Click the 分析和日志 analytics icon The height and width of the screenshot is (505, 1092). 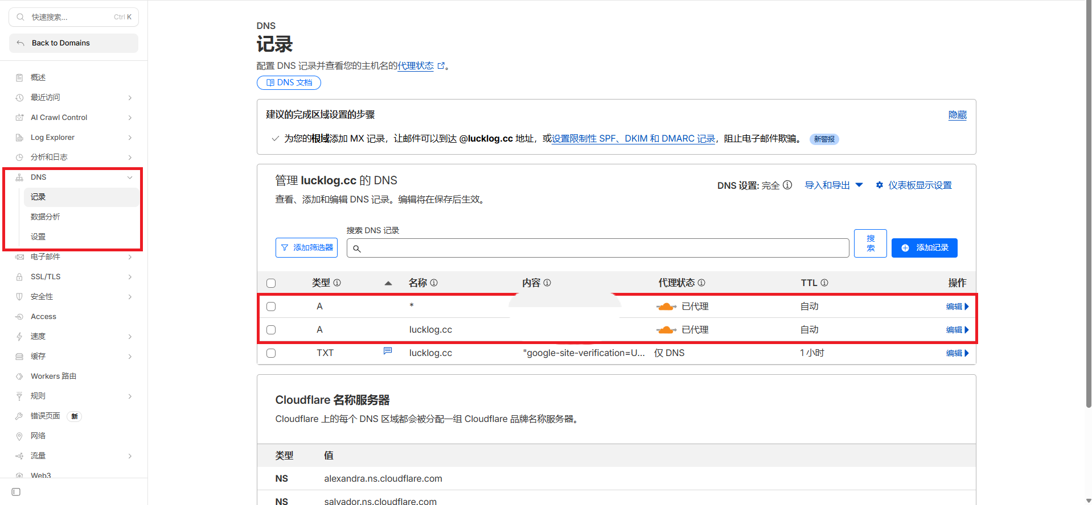pyautogui.click(x=19, y=157)
